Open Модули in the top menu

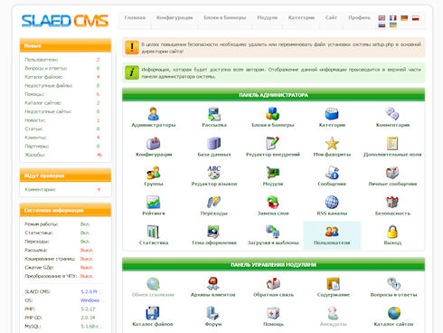268,18
